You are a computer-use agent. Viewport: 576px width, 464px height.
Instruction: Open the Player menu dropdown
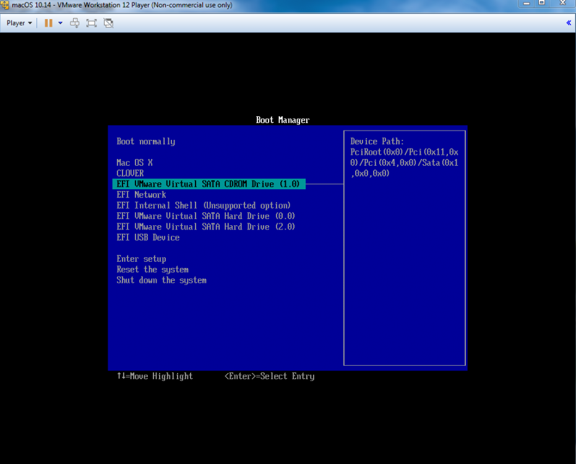19,23
